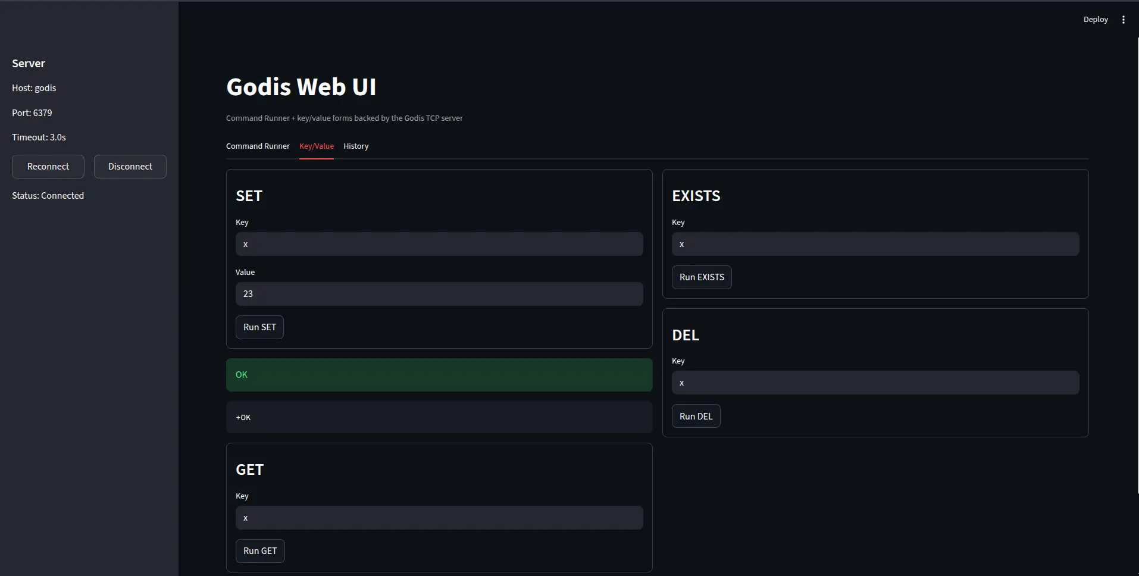Click the 'Host: godis' text
The width and height of the screenshot is (1139, 576).
(x=34, y=88)
